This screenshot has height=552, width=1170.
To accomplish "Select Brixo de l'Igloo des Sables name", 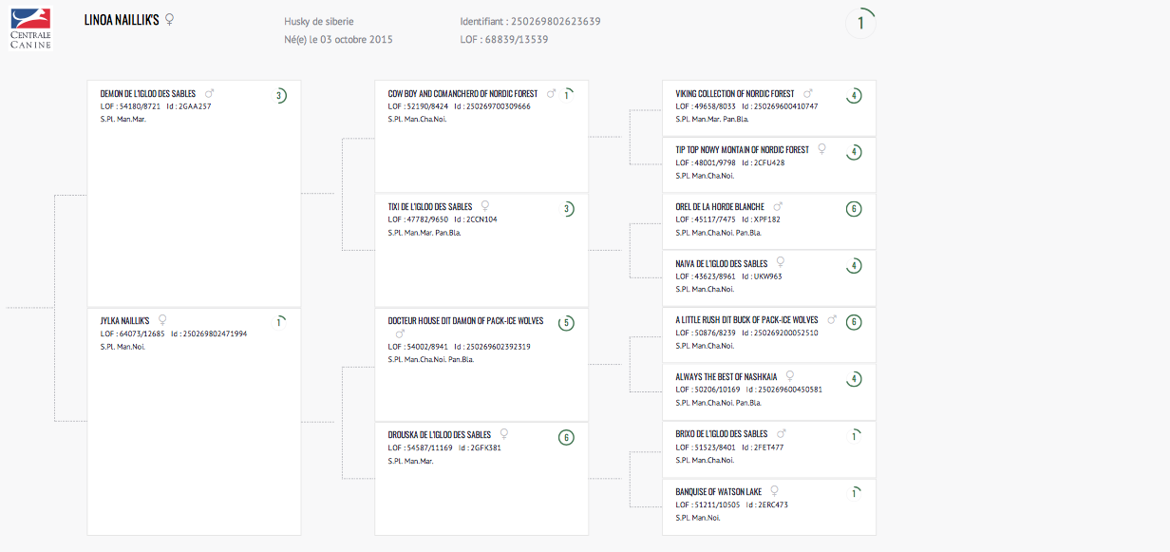I will point(722,434).
